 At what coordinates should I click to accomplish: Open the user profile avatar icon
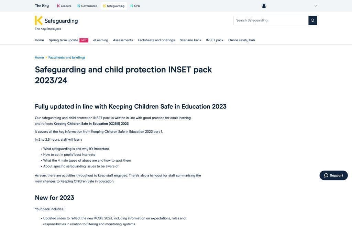click(264, 6)
